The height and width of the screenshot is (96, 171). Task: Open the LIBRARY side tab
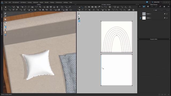(x=2, y=8)
